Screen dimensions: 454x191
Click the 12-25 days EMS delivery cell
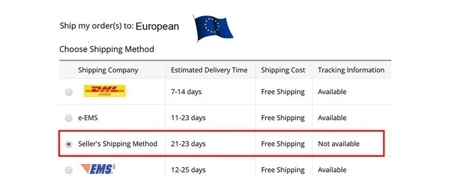point(188,170)
